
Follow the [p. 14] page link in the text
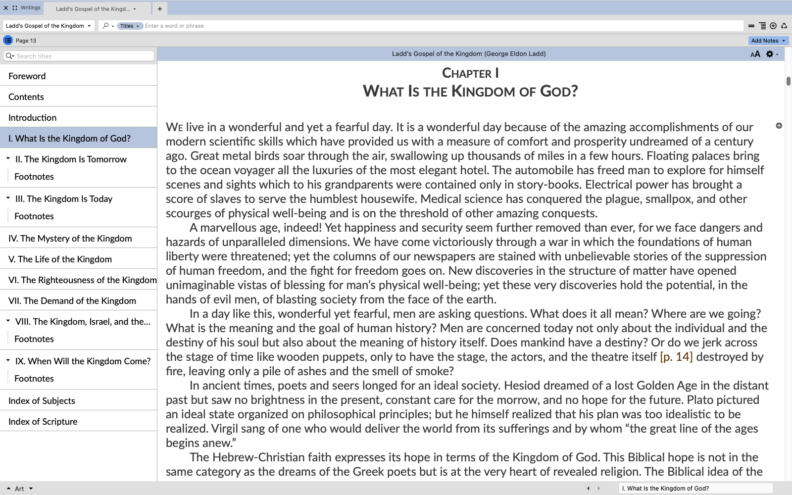(x=676, y=357)
